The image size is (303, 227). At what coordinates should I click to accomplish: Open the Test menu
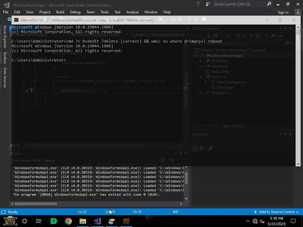point(117,12)
